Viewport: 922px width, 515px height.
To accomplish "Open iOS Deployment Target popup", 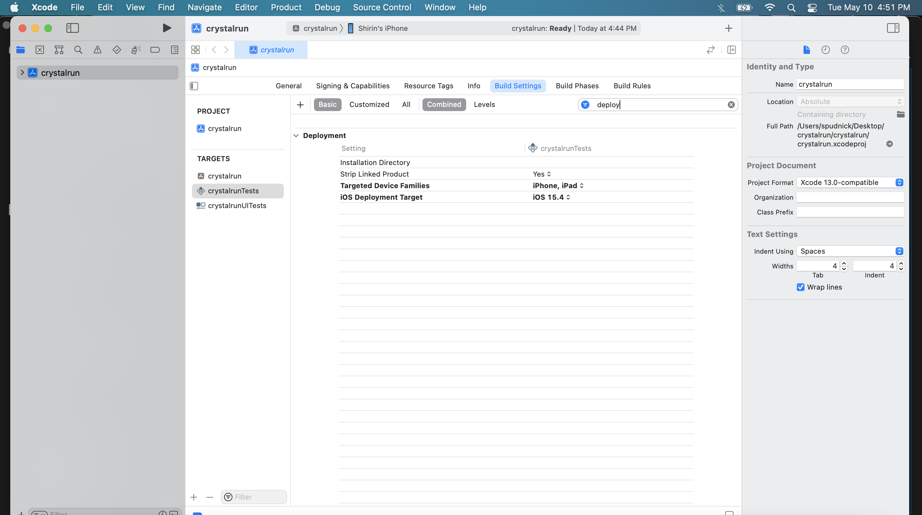I will coord(551,197).
